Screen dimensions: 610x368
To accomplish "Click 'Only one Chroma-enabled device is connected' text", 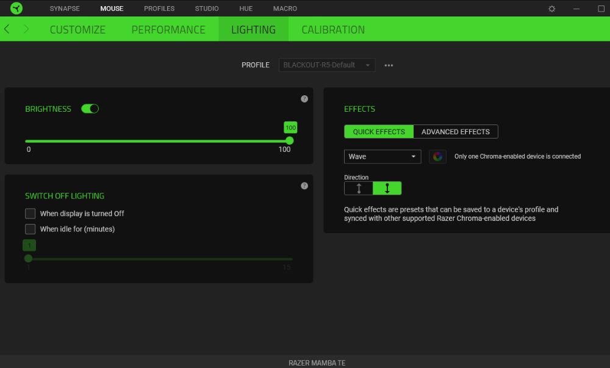I will click(517, 156).
